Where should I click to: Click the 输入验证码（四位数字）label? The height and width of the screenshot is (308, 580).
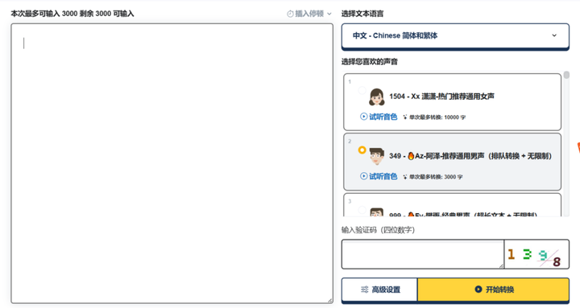(378, 230)
